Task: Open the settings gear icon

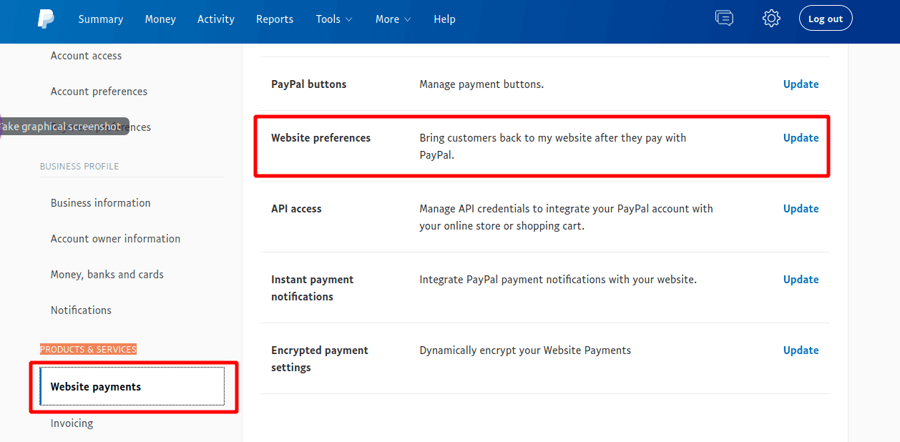Action: [x=771, y=19]
